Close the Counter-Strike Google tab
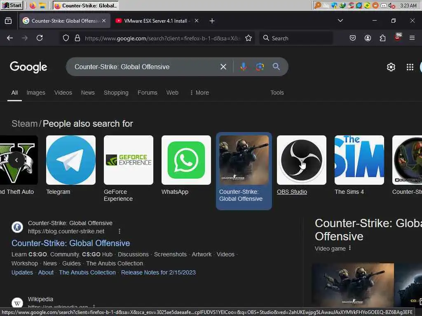Screen dimensions: 422x316 [104, 21]
